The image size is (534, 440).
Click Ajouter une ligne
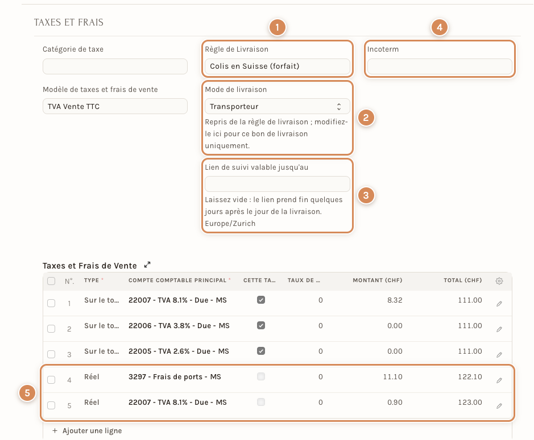tap(87, 431)
